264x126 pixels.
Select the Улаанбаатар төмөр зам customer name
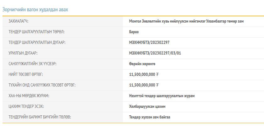186,21
